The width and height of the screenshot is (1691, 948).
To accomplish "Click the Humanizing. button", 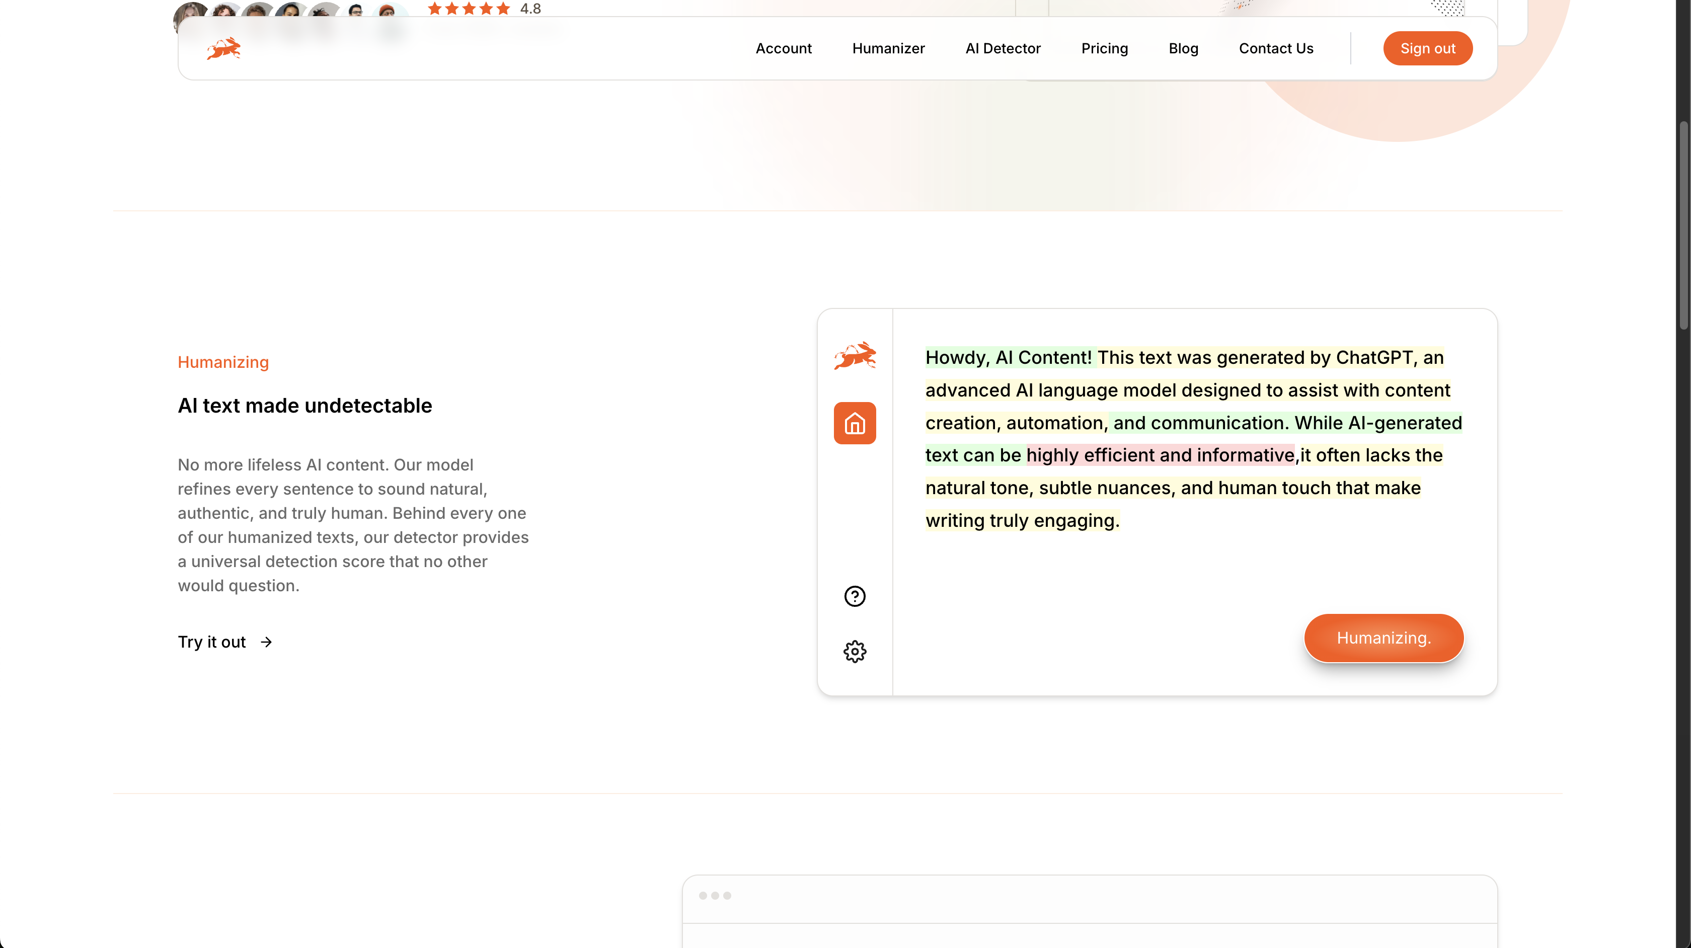I will tap(1383, 638).
